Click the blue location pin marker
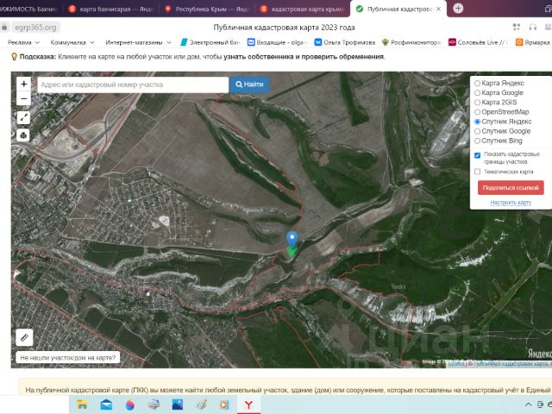 [292, 239]
